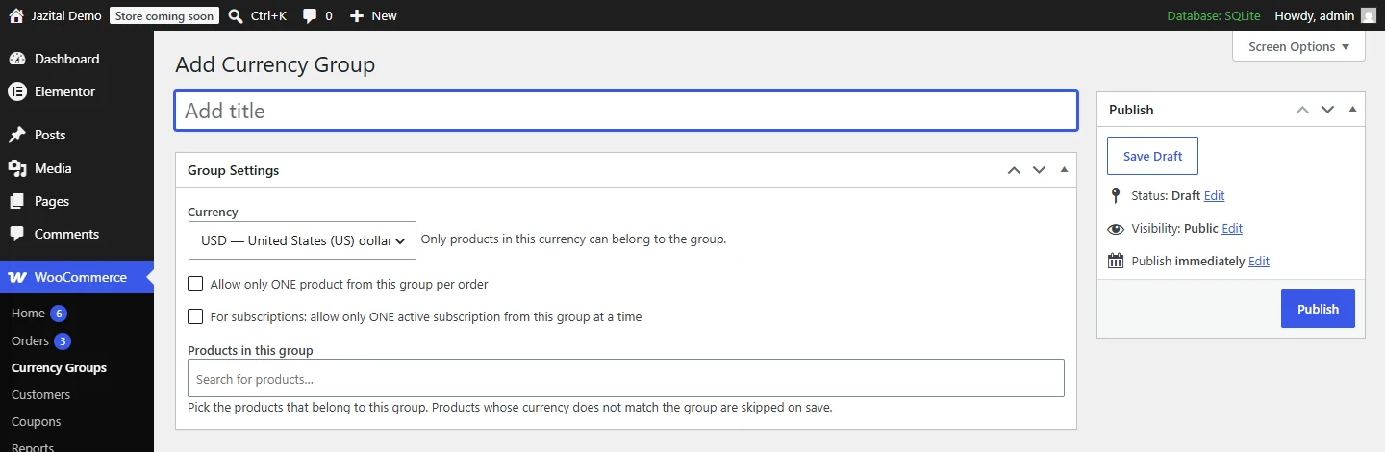
Task: Click the Orders count badge 3
Action: click(63, 340)
